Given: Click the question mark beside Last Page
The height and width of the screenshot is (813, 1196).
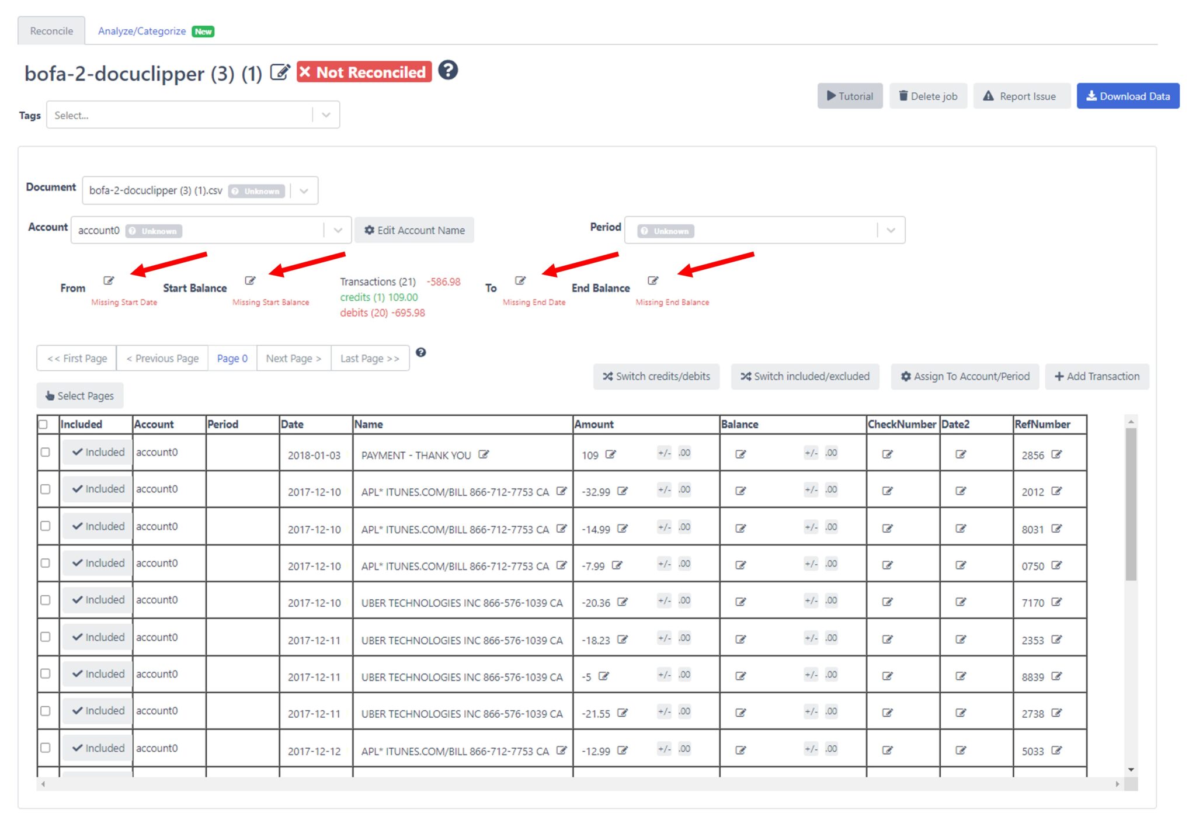Looking at the screenshot, I should [x=422, y=353].
